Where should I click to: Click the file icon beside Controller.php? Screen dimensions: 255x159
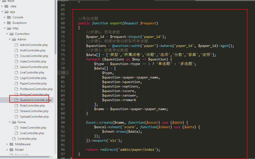coord(14,139)
